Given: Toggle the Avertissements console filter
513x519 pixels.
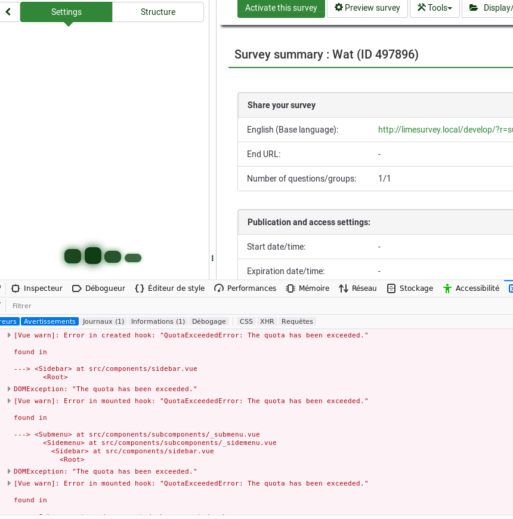Looking at the screenshot, I should pos(50,321).
